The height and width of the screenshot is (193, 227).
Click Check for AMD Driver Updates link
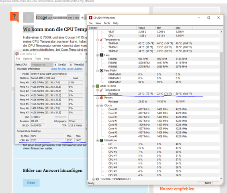(67, 69)
